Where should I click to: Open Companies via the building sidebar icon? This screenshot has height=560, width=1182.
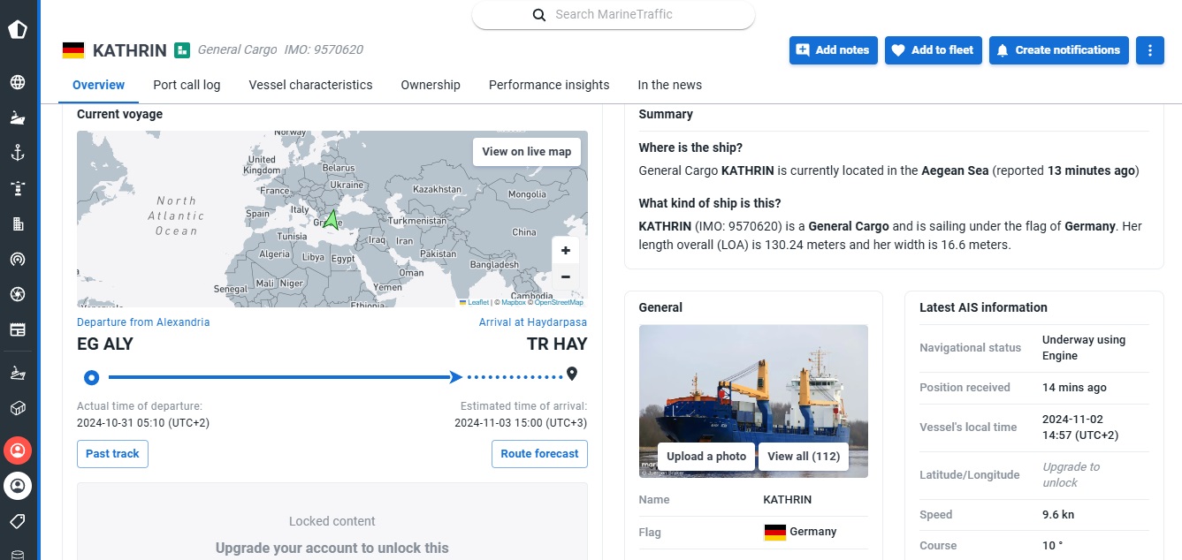click(18, 223)
